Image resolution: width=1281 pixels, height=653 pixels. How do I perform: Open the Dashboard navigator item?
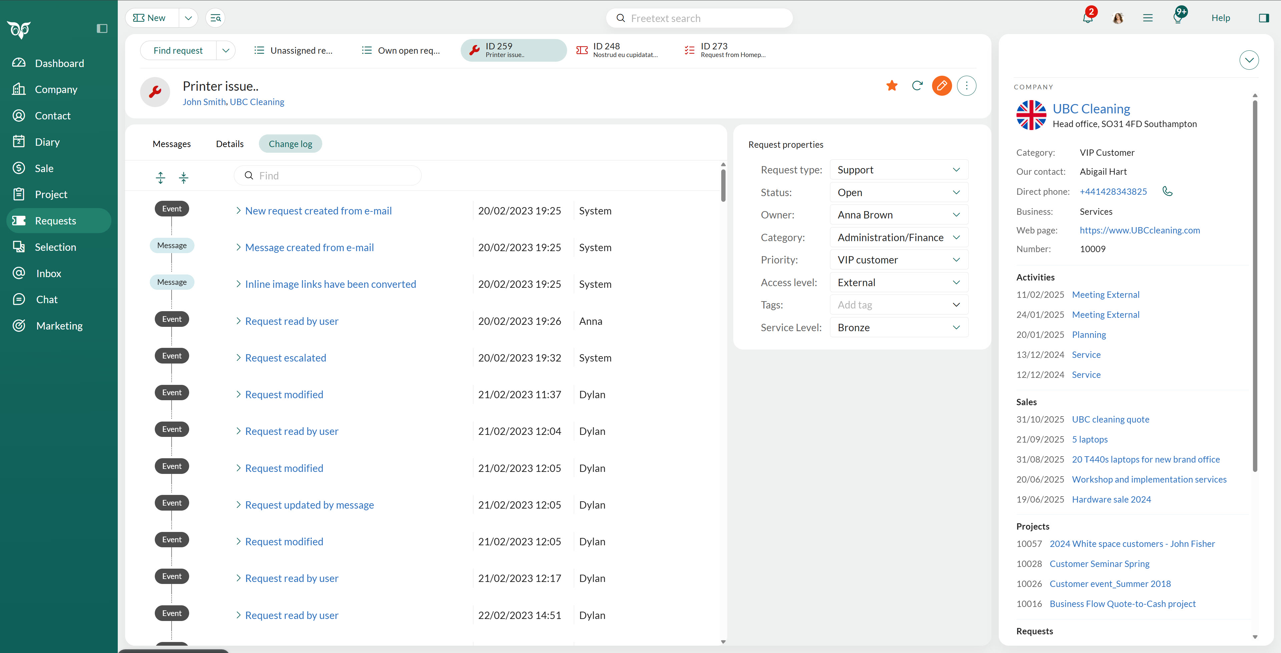[59, 63]
